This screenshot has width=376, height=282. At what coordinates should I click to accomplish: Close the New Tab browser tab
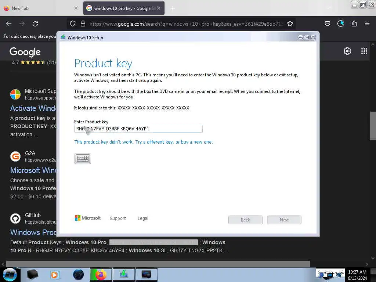coord(76,8)
